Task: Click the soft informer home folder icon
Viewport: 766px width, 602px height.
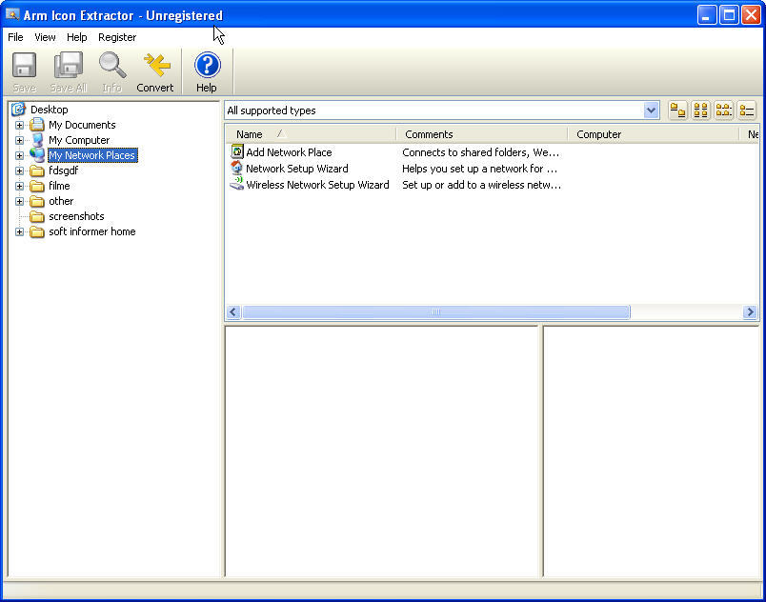Action: [x=37, y=231]
